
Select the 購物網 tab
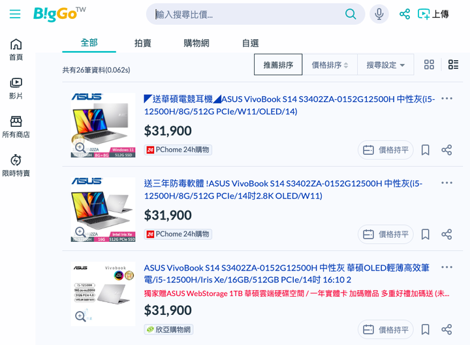(x=196, y=43)
